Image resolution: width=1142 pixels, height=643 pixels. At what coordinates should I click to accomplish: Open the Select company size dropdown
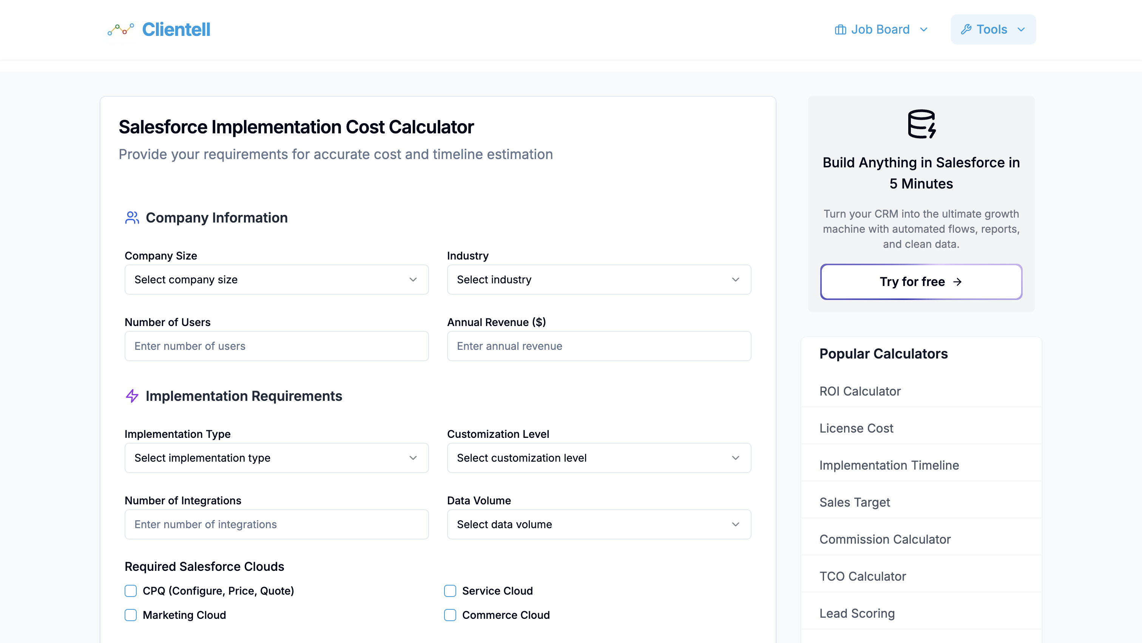pos(276,279)
